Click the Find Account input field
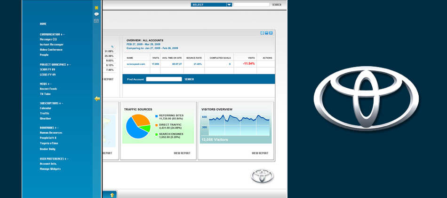Viewport: 447px width, 198px height. (x=164, y=79)
